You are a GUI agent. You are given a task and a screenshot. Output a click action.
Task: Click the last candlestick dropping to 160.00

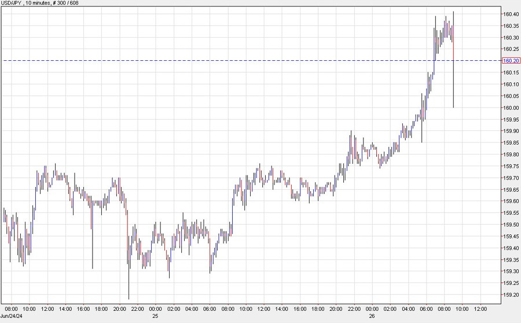click(x=453, y=60)
